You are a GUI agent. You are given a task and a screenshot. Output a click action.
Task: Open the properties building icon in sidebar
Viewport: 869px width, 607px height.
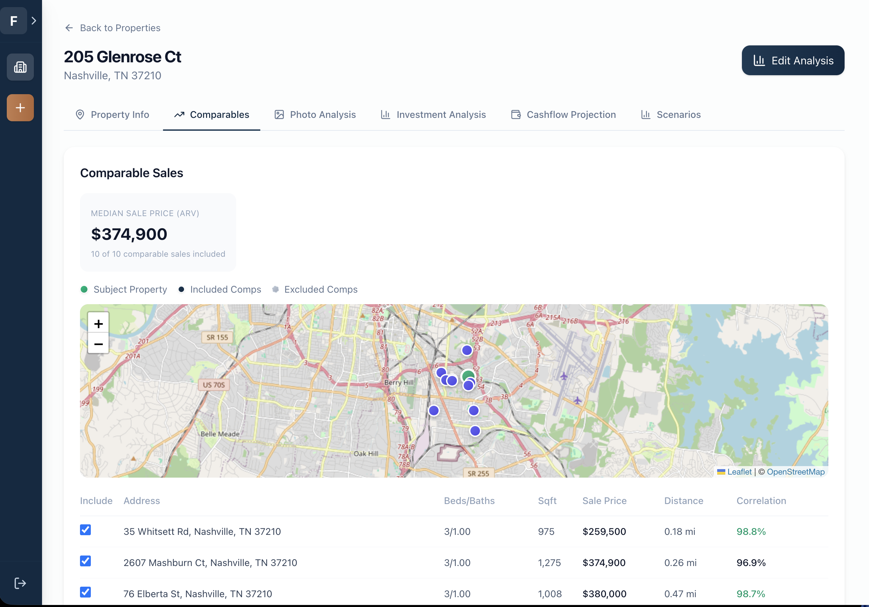[x=20, y=67]
